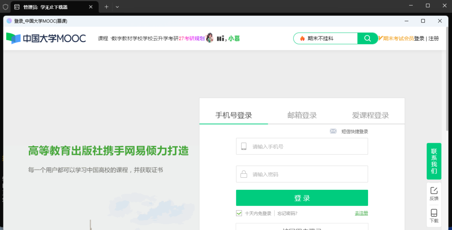Image resolution: width=452 pixels, height=230 pixels.
Task: Click the green magnifier search icon
Action: [x=367, y=38]
